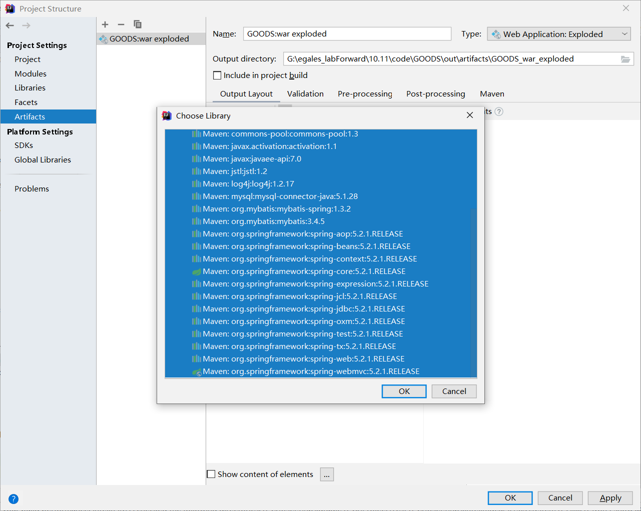Click the Apply button
641x511 pixels.
coord(610,498)
